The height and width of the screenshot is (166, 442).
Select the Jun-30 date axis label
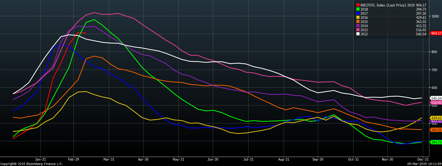coord(213,159)
